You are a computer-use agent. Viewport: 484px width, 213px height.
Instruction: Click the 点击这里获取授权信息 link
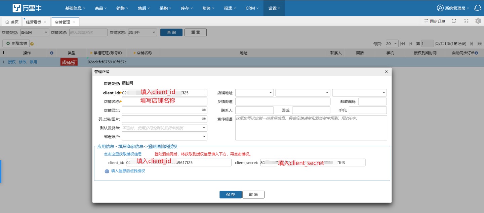(x=123, y=154)
